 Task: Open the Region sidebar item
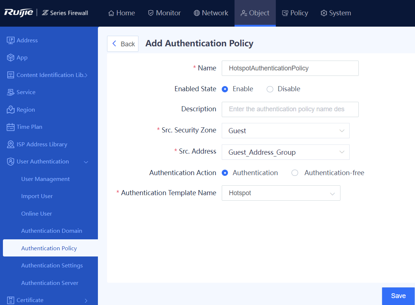click(26, 110)
